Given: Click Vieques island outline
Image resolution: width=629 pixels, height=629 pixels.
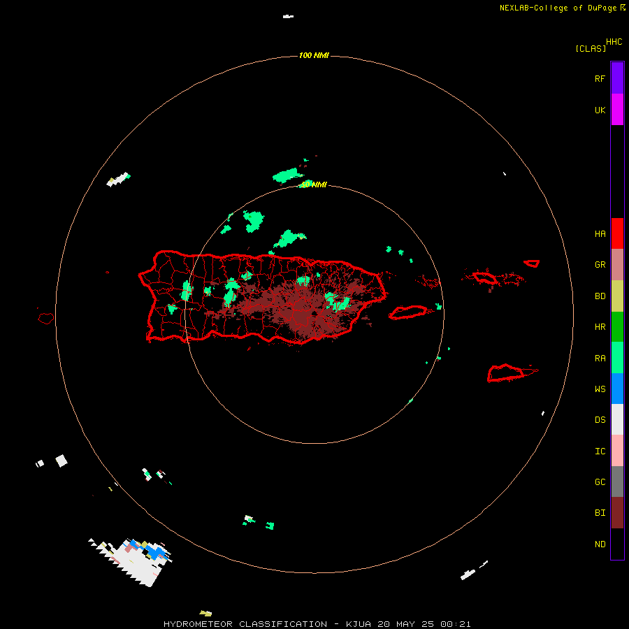Looking at the screenshot, I should 408,312.
